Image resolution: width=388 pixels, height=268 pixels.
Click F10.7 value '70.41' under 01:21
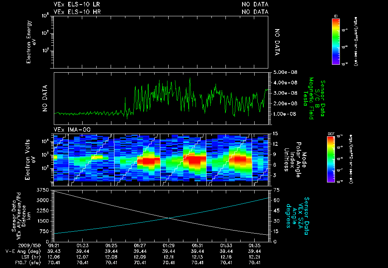point(54,263)
